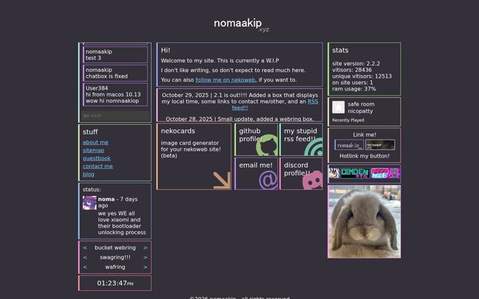This screenshot has width=479, height=299.
Task: Click the 'Link me!' heading
Action: 365,134
